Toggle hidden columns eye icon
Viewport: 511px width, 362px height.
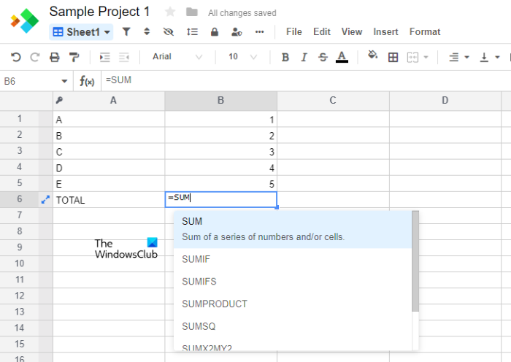(x=169, y=32)
